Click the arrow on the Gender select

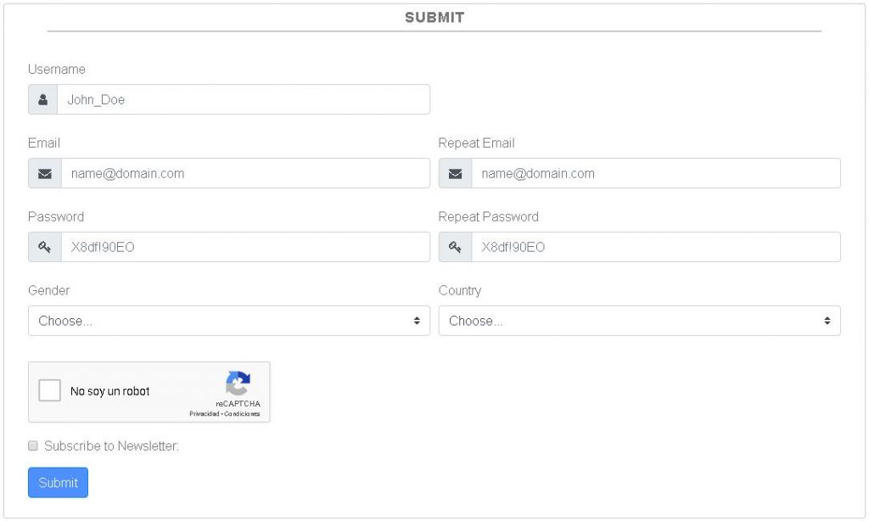(x=417, y=321)
